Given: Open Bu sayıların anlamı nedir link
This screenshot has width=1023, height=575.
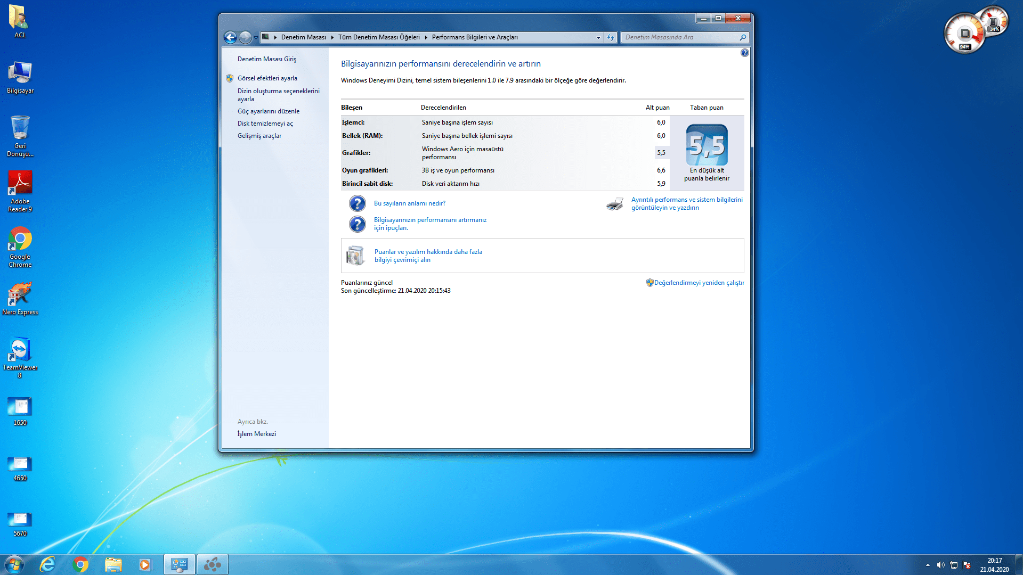Looking at the screenshot, I should 409,203.
